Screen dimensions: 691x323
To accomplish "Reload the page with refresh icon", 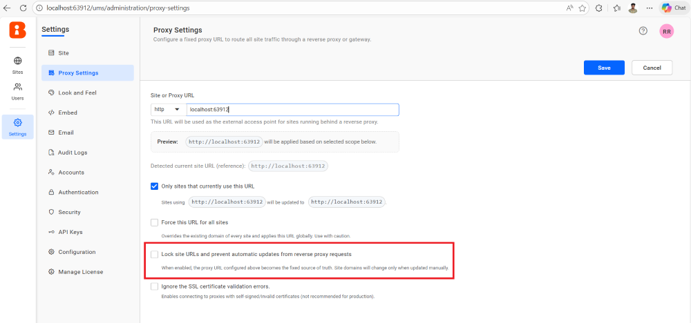I will pos(23,8).
